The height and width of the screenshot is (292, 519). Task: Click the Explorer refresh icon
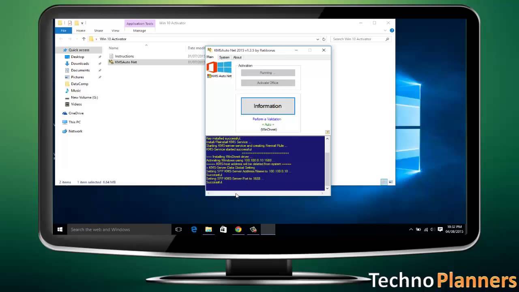coord(324,39)
